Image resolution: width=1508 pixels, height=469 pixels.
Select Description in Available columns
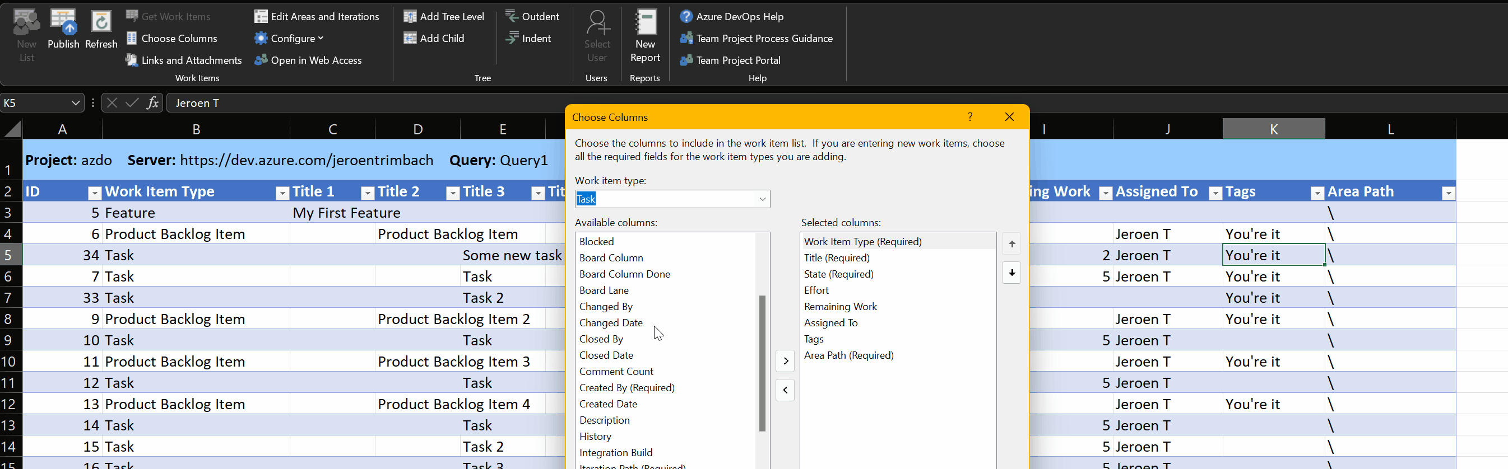pos(604,420)
